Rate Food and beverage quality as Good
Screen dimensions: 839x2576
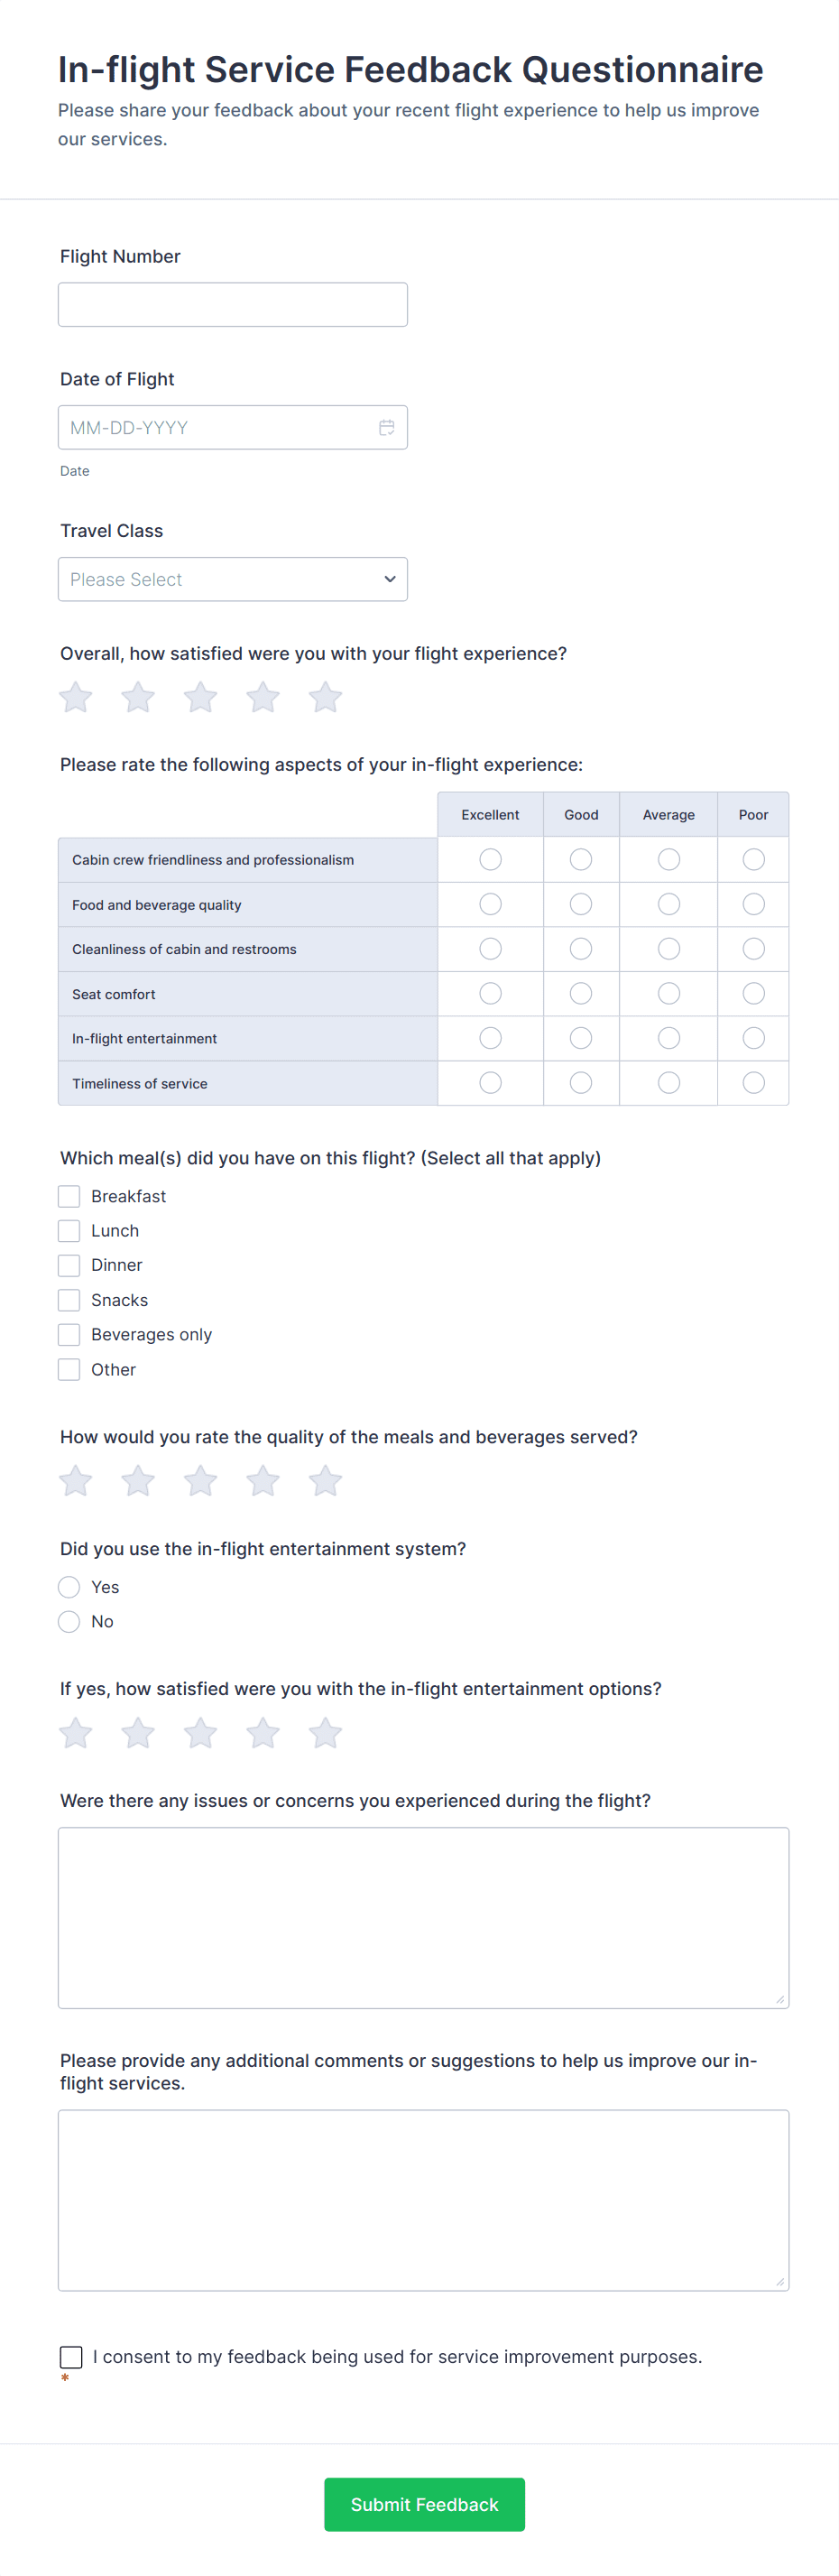(581, 905)
